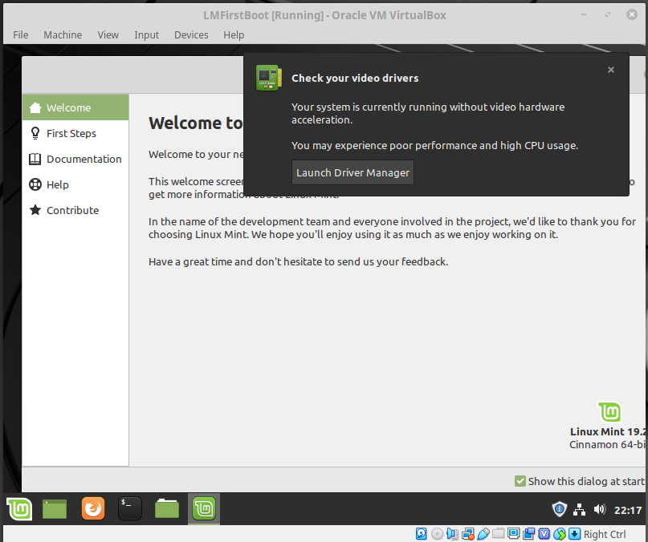Show the Contribute page
The image size is (648, 542).
pos(75,210)
